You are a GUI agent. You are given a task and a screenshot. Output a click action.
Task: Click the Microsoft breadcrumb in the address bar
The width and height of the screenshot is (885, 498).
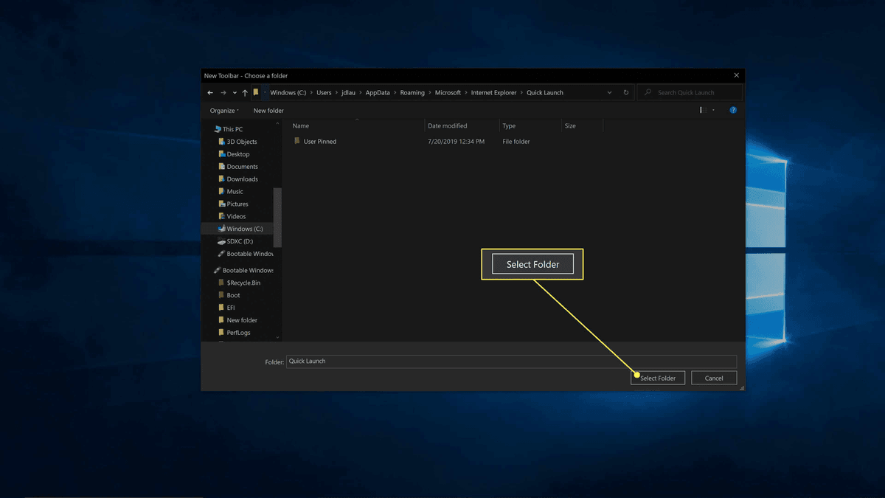tap(448, 92)
